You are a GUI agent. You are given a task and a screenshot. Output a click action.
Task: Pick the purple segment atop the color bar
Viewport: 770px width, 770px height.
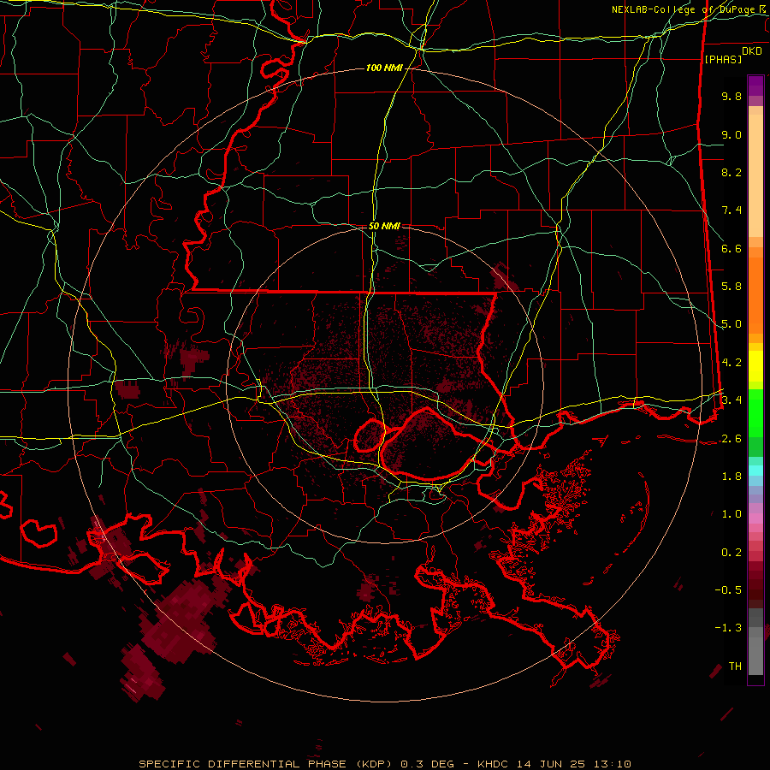click(755, 86)
